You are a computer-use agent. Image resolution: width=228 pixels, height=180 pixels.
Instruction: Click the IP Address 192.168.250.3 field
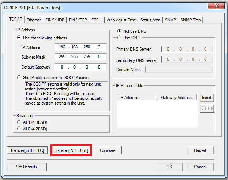(x=81, y=47)
